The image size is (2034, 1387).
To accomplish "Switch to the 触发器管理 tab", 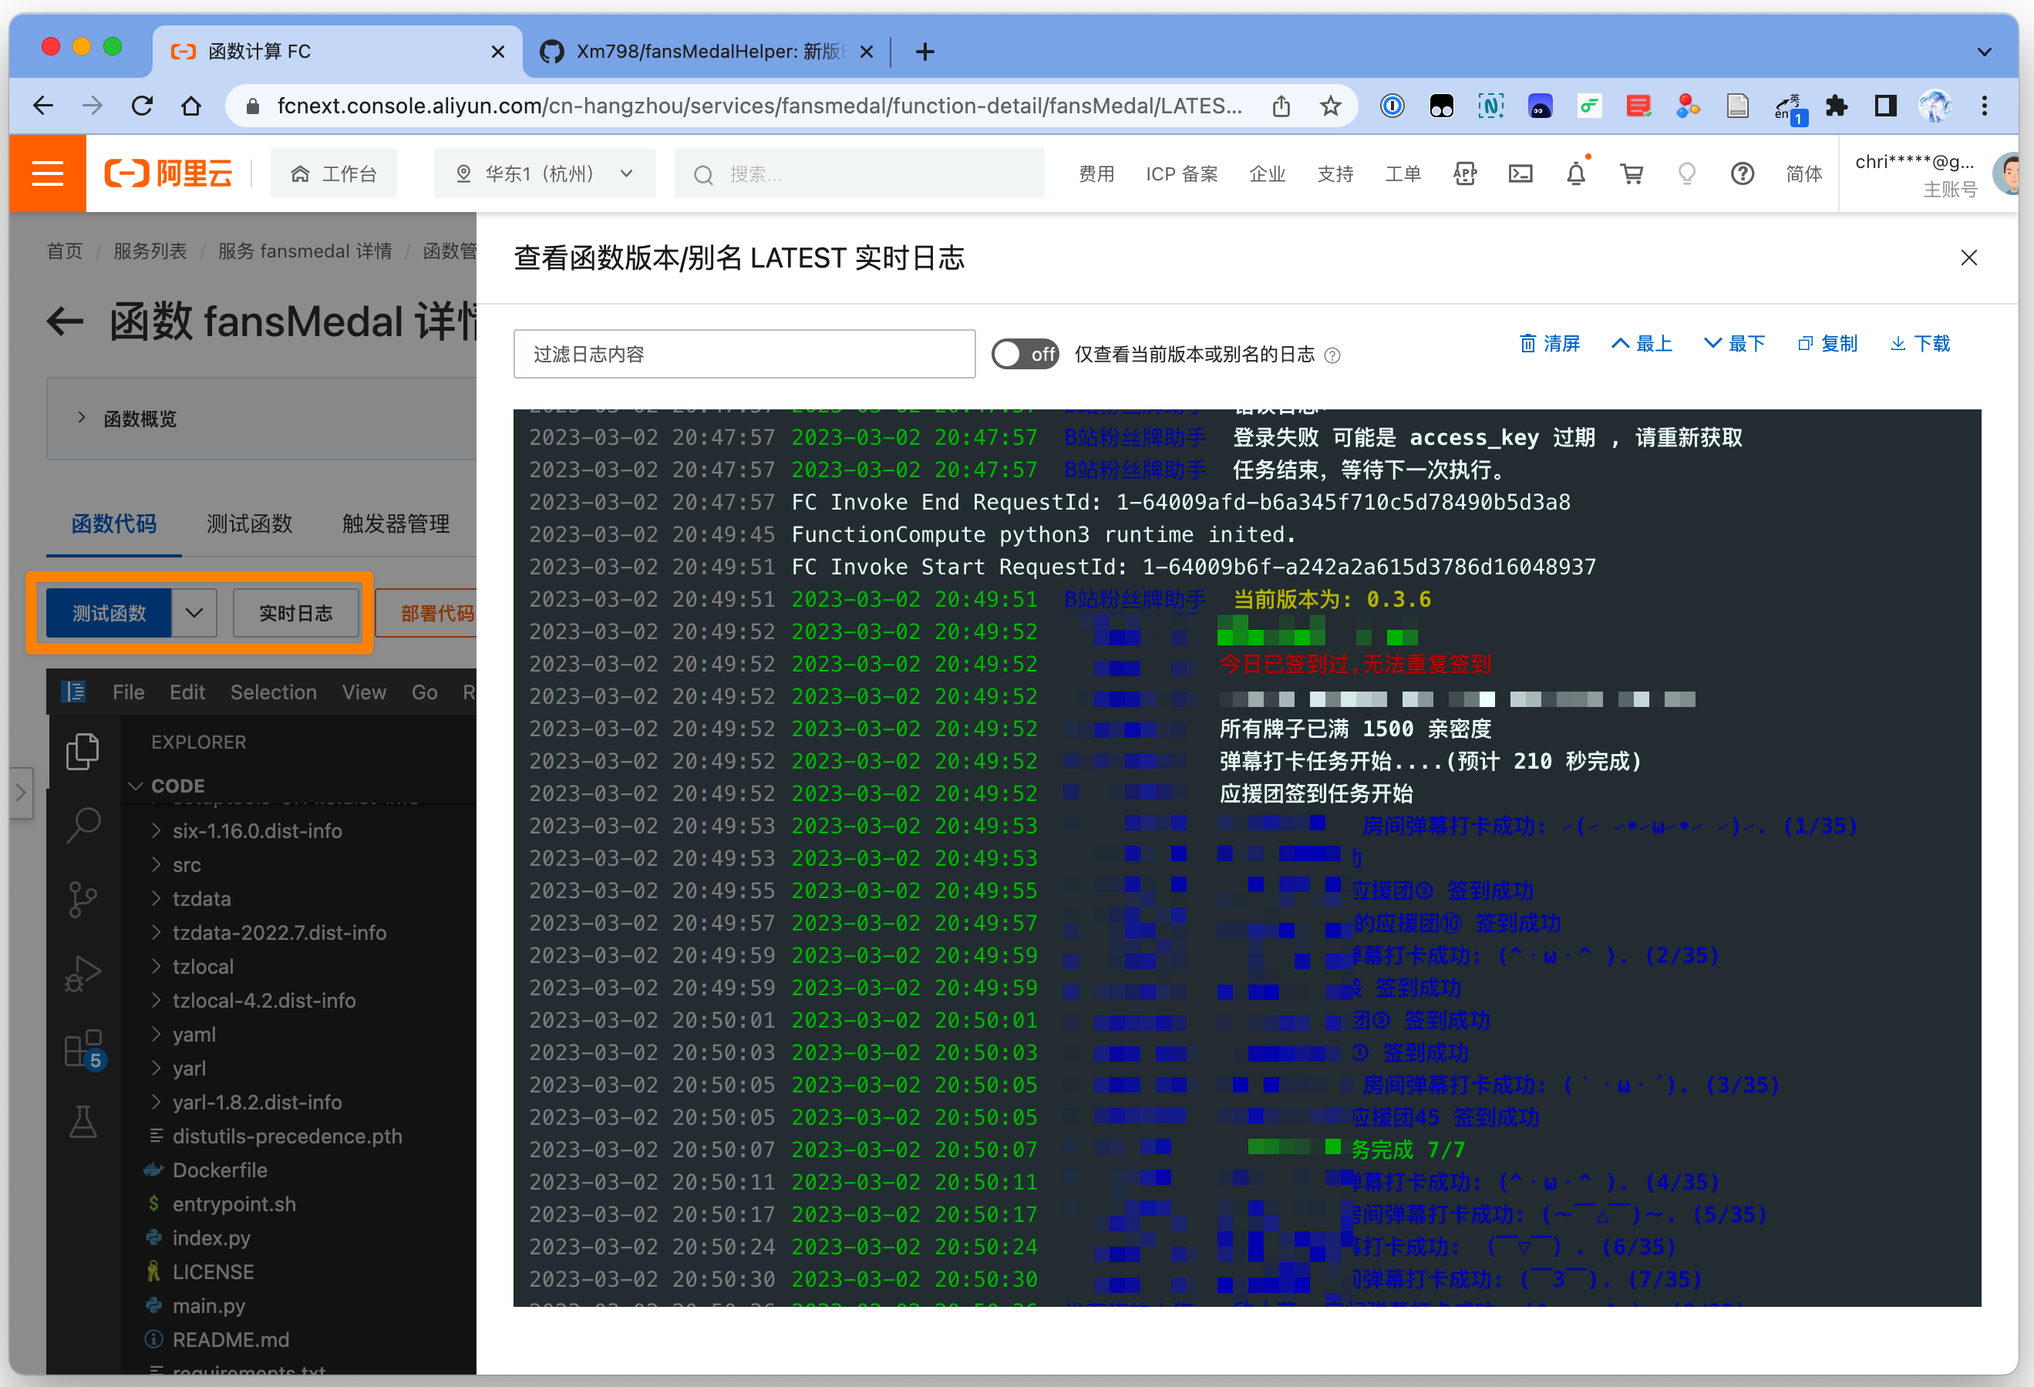I will tap(396, 524).
